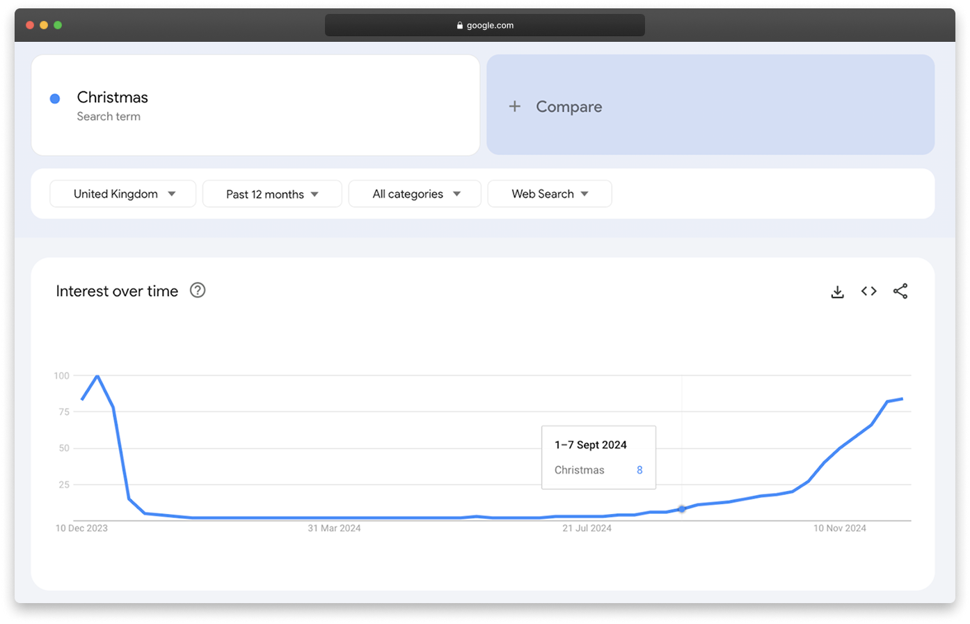
Task: Click the chart peak at 100
Action: coord(97,376)
